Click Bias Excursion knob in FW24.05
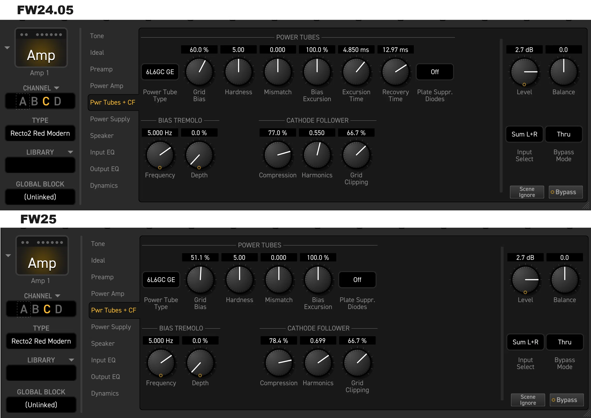This screenshot has height=418, width=591. [x=317, y=72]
